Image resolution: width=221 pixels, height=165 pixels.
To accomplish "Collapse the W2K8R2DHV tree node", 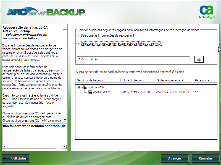I will pos(79,87).
